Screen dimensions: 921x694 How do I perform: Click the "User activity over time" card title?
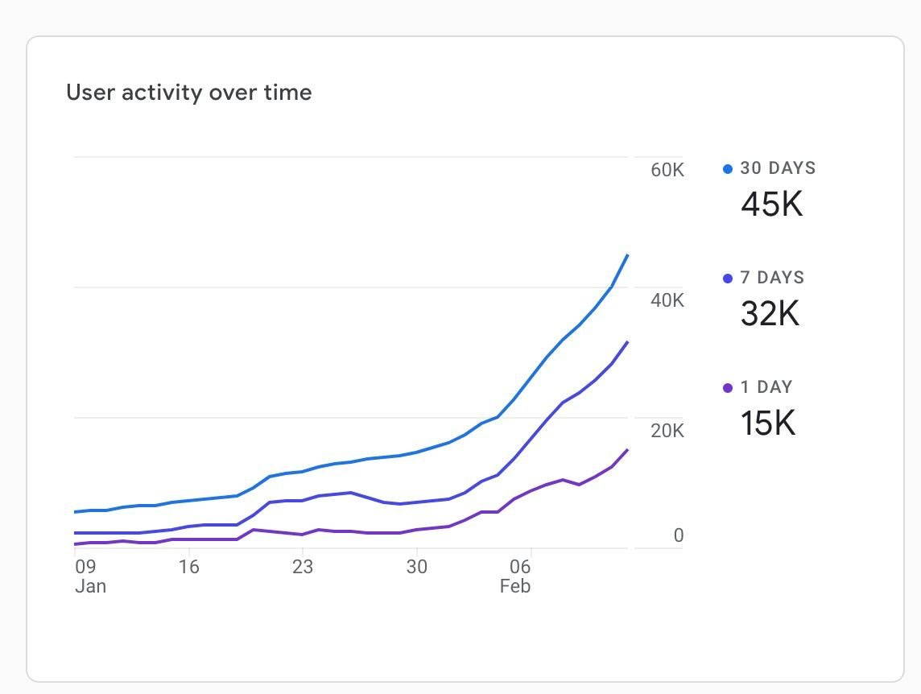(x=189, y=93)
